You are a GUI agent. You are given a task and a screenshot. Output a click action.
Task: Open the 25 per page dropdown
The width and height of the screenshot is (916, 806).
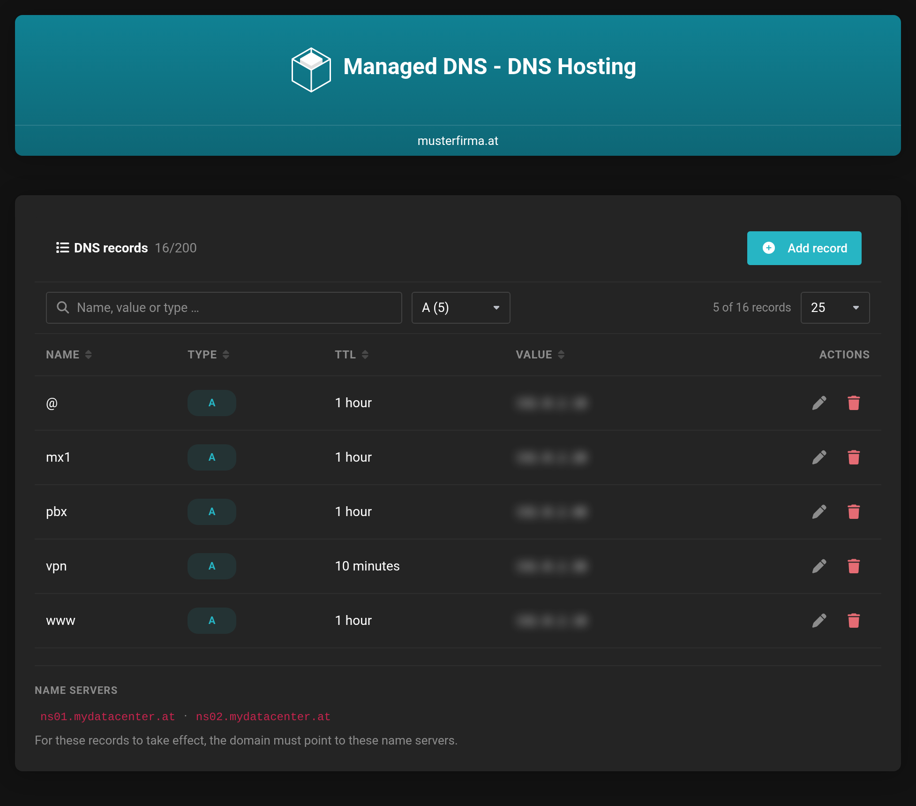click(x=835, y=308)
